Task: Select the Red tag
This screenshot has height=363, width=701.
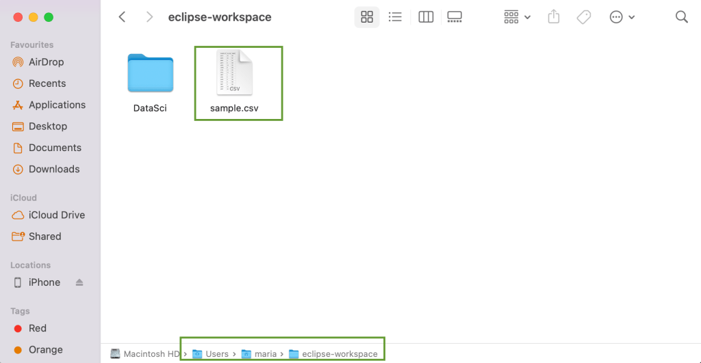Action: (37, 328)
